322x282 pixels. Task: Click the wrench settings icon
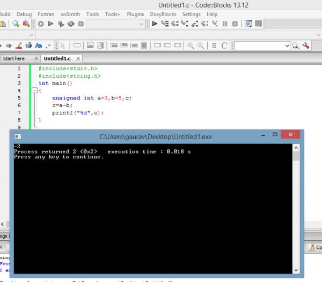coord(306,46)
